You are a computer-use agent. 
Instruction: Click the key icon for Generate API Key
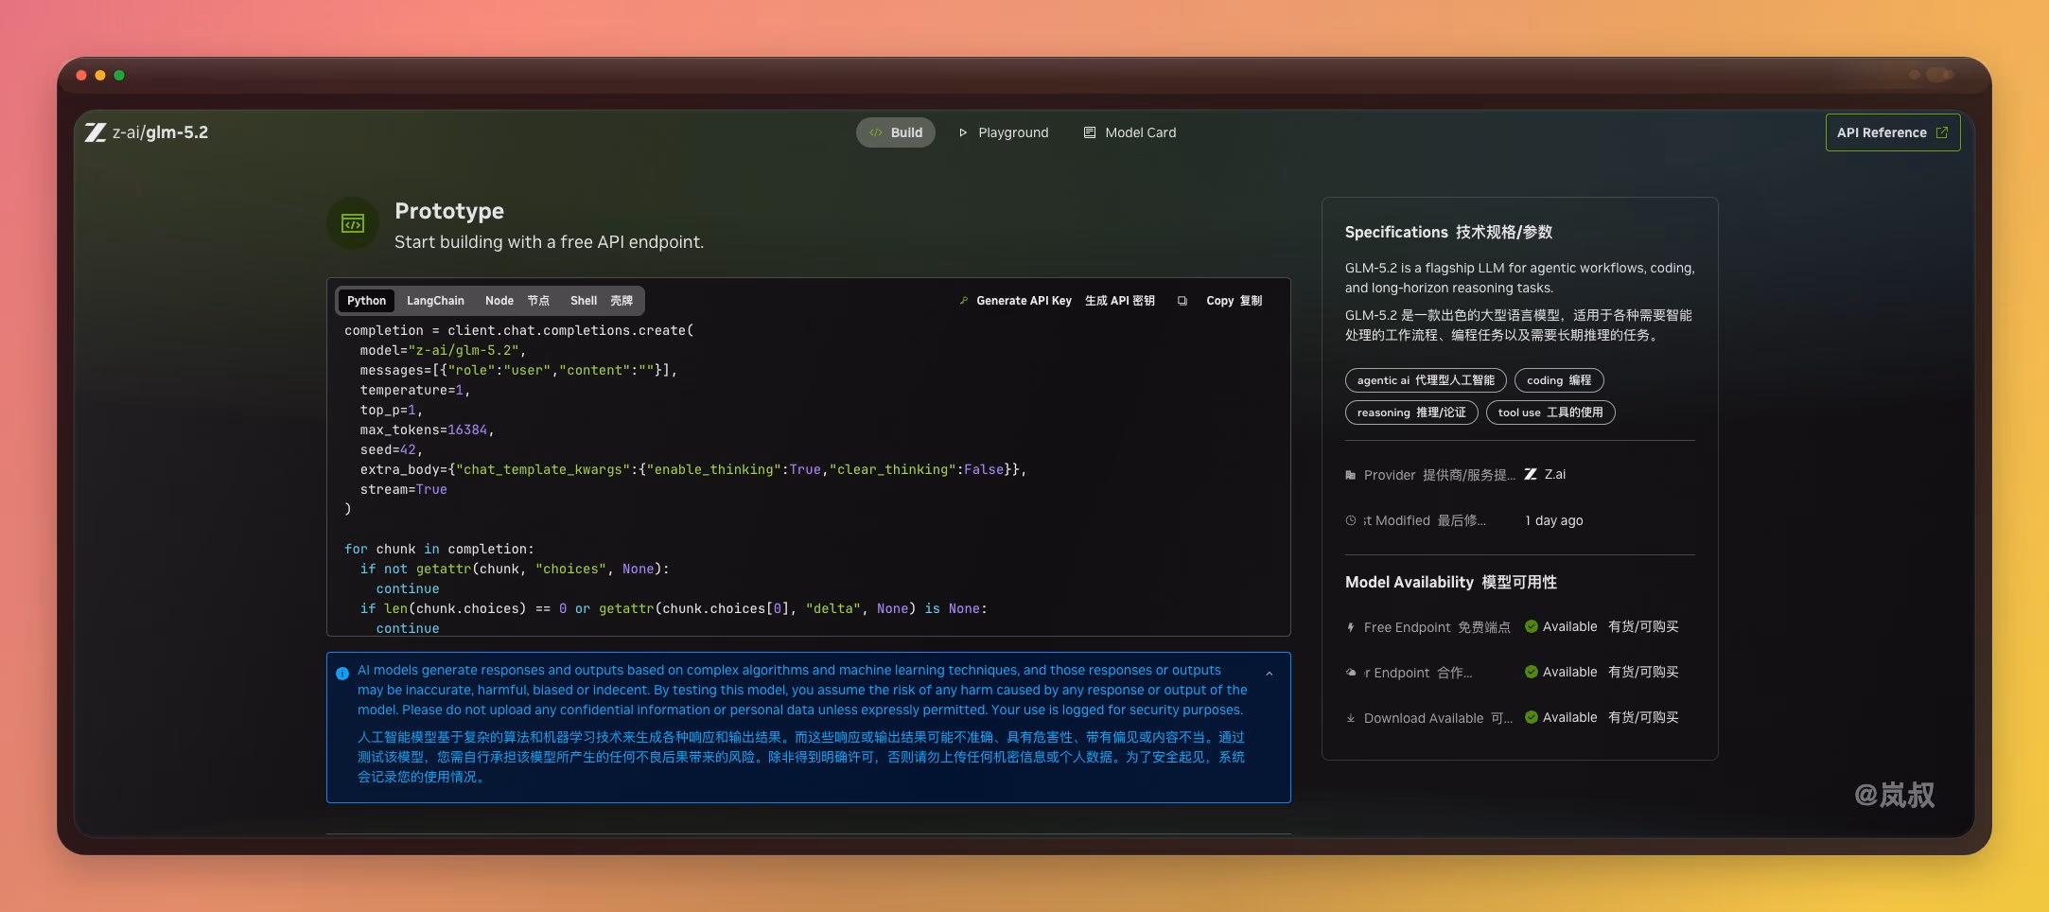[x=964, y=301]
